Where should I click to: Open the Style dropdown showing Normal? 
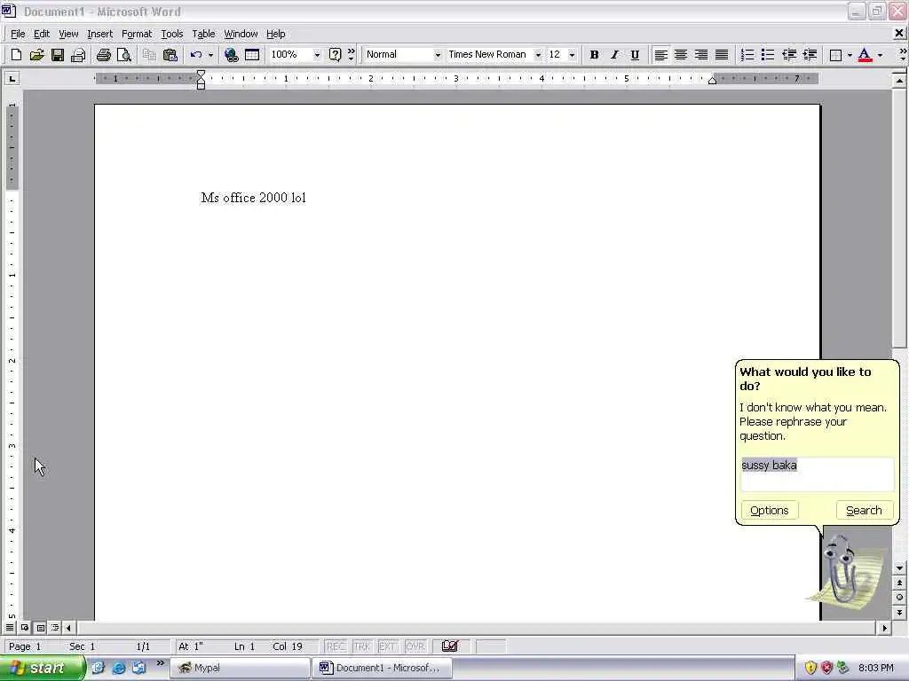point(438,55)
